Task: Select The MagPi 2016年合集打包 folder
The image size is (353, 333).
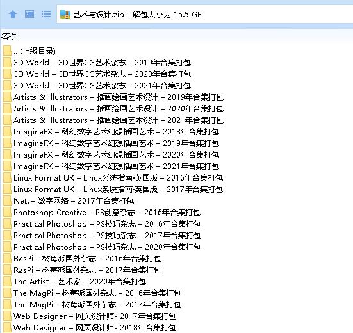Action: point(97,293)
